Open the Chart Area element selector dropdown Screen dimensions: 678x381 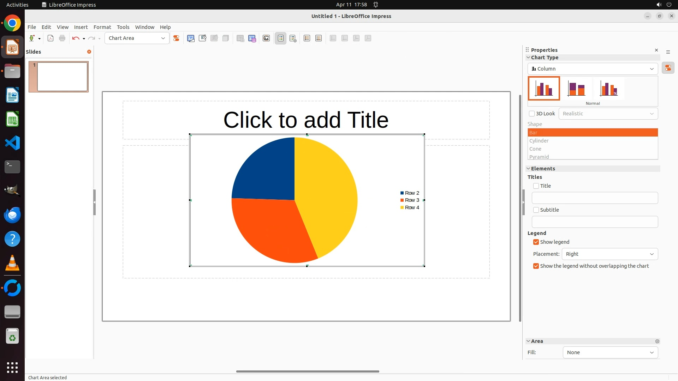point(137,38)
